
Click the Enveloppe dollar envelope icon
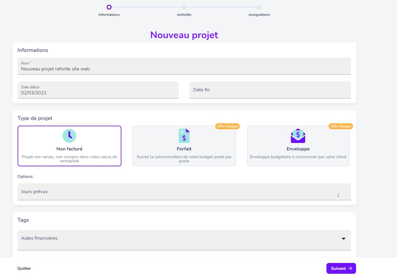(298, 136)
